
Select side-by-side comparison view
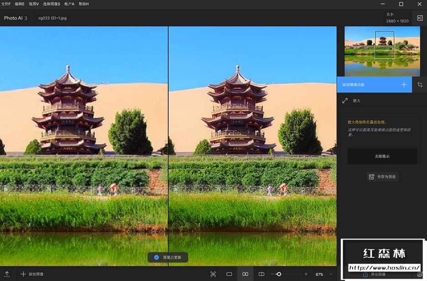(245, 274)
